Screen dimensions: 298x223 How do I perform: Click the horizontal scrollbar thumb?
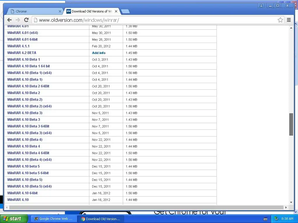click(x=146, y=207)
